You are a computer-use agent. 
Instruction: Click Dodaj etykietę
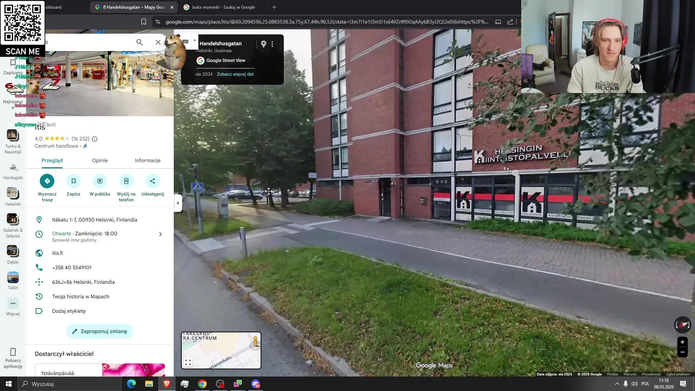68,311
